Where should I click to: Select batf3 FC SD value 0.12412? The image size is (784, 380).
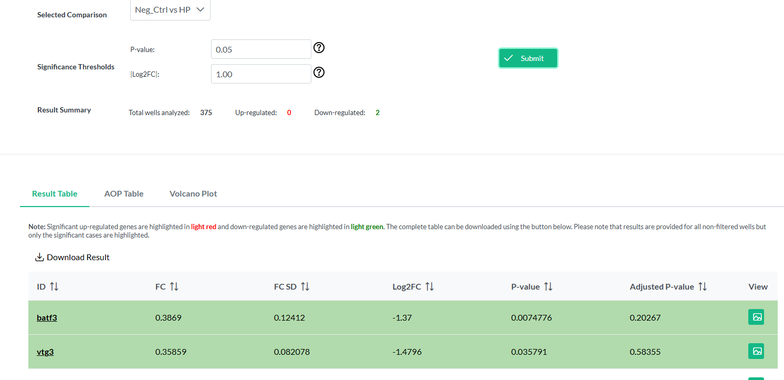click(x=289, y=317)
